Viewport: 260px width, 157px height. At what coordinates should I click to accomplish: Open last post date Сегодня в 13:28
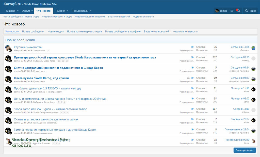(x=240, y=47)
